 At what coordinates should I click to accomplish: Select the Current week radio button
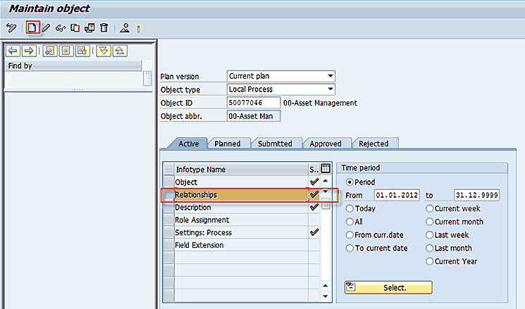click(430, 208)
